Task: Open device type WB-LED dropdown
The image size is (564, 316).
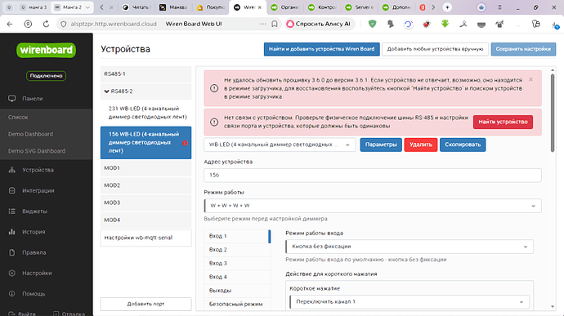Action: pos(280,145)
